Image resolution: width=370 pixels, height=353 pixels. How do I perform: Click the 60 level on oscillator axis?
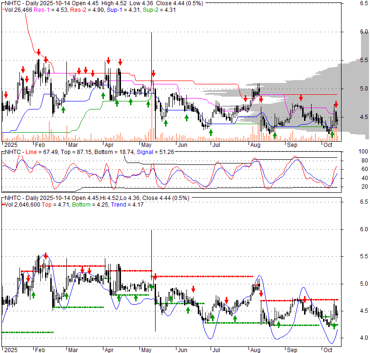pyautogui.click(x=365, y=169)
